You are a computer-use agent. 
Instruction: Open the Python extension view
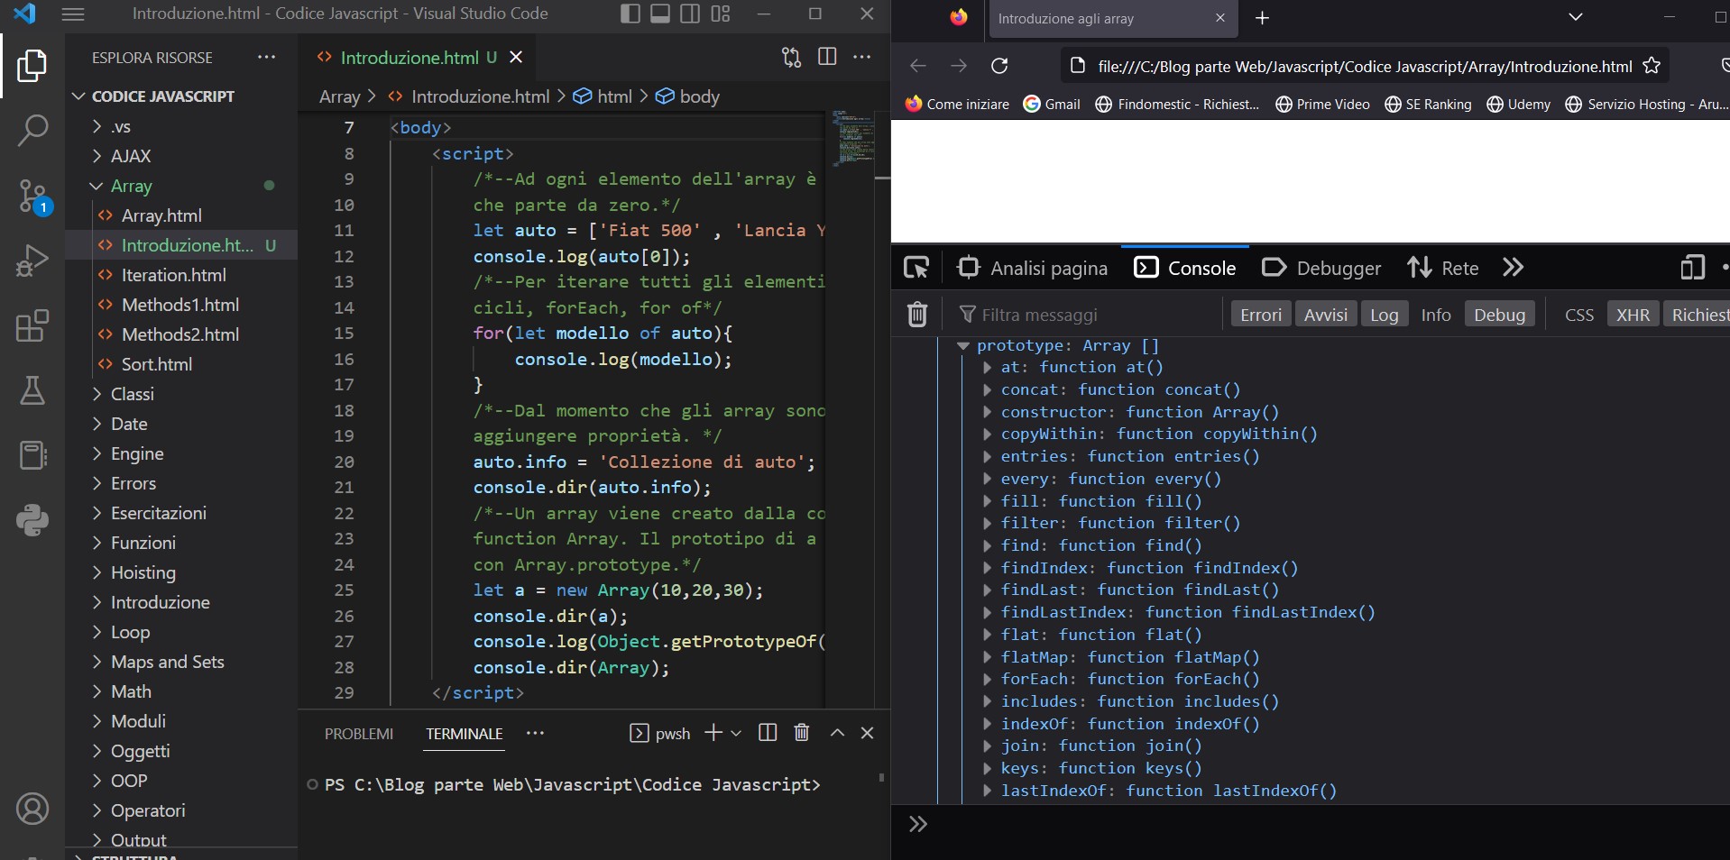pos(32,520)
